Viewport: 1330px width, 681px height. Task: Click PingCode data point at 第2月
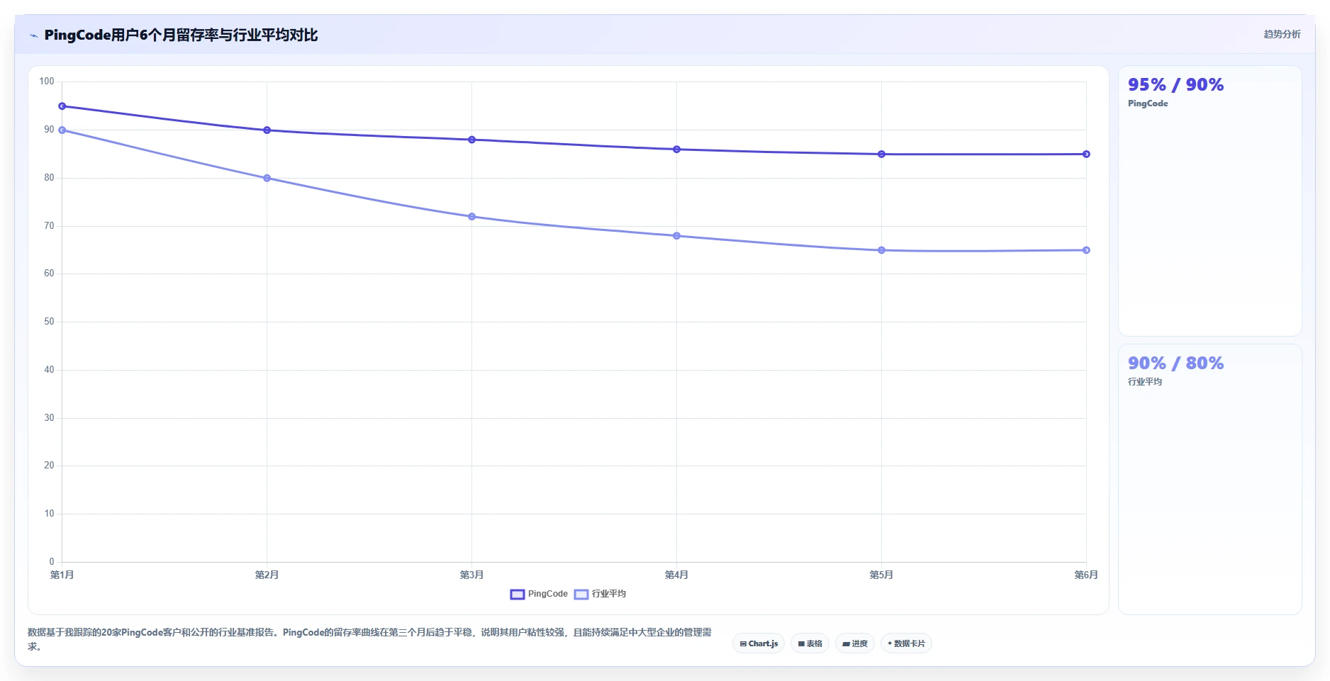[x=267, y=130]
